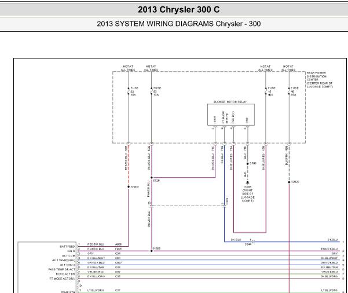Image resolution: width=348 pixels, height=293 pixels.
Task: Select the FUSE 53 10A label
Action: [157, 91]
